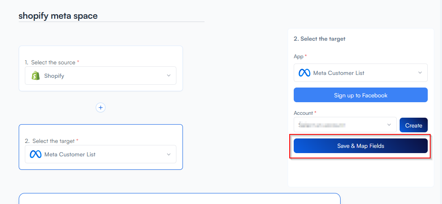This screenshot has width=442, height=204.
Task: Click the Account field label
Action: pos(303,113)
